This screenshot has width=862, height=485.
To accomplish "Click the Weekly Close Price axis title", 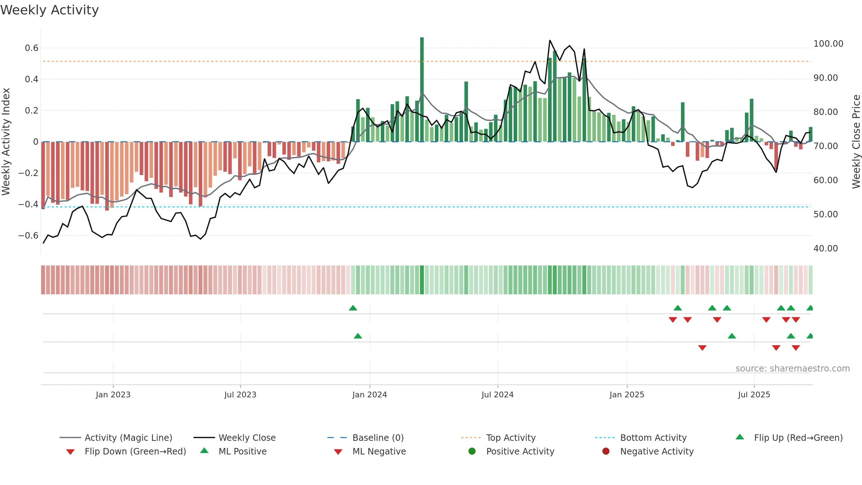I will tap(856, 142).
